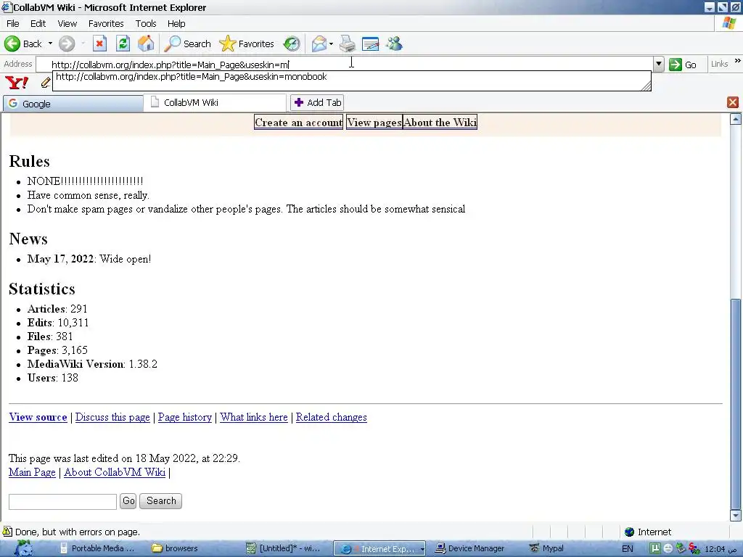Click the pencil icon on Yahoo toolbar
Viewport: 743px width, 557px height.
click(46, 83)
